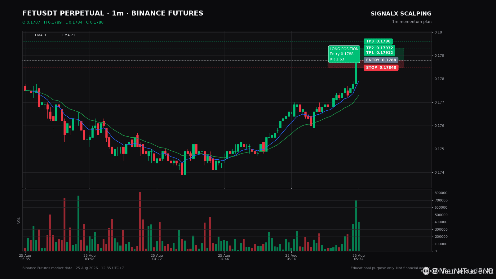This screenshot has height=279, width=496.
Task: Click the 700000 volume axis tick
Action: click(441, 201)
